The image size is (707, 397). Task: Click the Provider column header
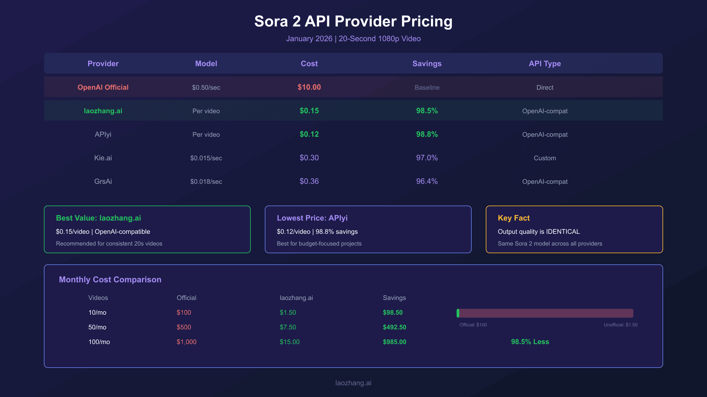click(x=103, y=64)
